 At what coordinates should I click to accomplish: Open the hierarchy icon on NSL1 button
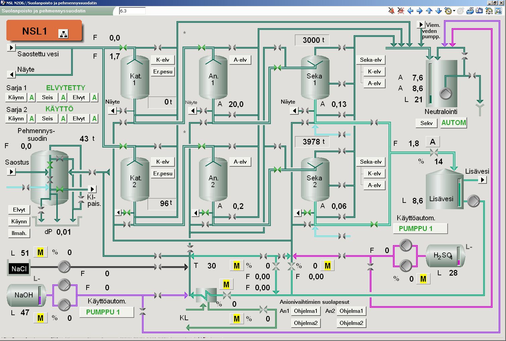(x=63, y=34)
